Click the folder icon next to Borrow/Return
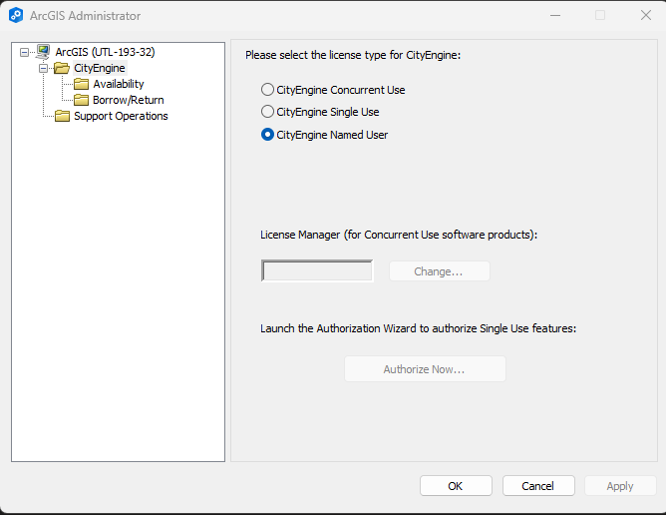 [81, 100]
